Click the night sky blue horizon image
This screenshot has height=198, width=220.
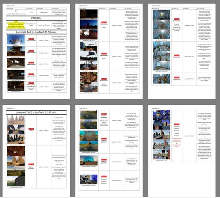click(x=89, y=24)
